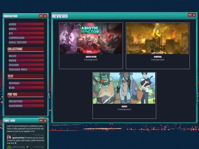Visit the Guestbook page
The height and width of the screenshot is (149, 199).
coord(26,106)
